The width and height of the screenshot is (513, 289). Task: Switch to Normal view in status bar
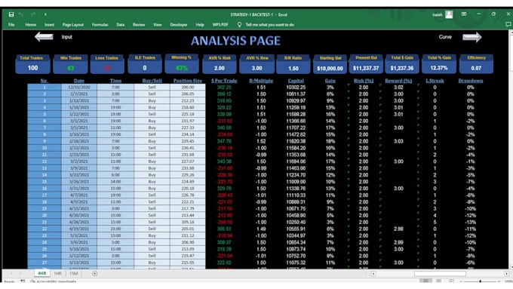point(425,281)
